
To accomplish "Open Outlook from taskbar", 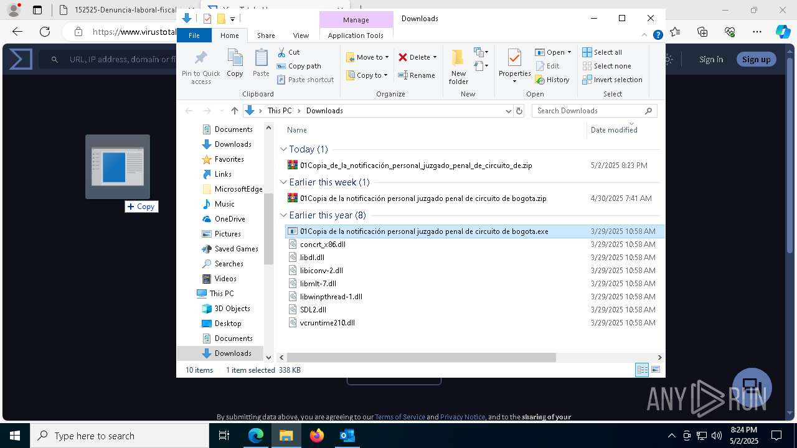I will pyautogui.click(x=347, y=436).
